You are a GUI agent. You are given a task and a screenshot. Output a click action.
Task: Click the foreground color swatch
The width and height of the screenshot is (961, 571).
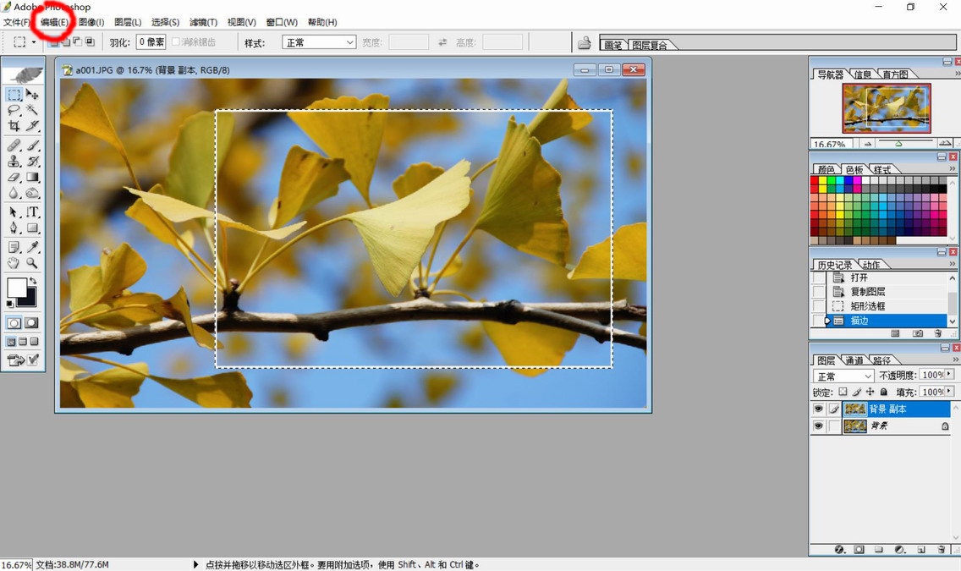(x=16, y=288)
